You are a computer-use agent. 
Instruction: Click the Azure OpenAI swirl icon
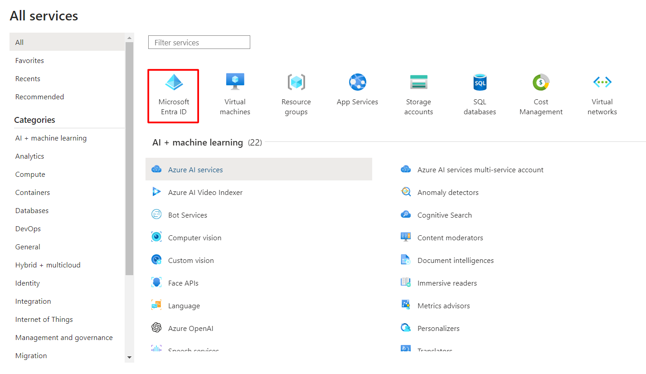pos(156,328)
